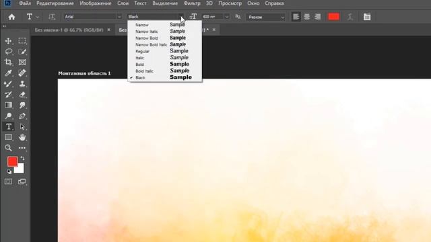This screenshot has width=431, height=242.
Task: Close the Без имени-1 document tab
Action: tap(109, 30)
